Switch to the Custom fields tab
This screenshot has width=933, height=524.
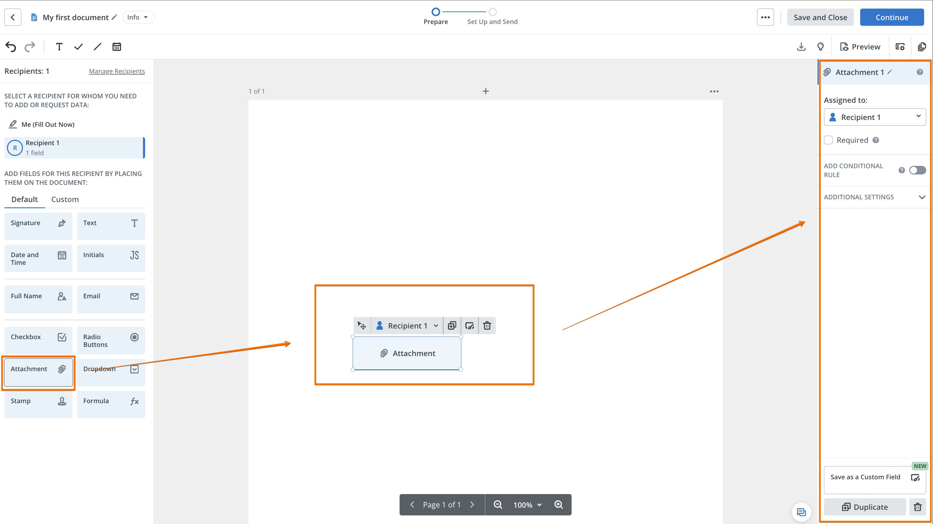(65, 199)
